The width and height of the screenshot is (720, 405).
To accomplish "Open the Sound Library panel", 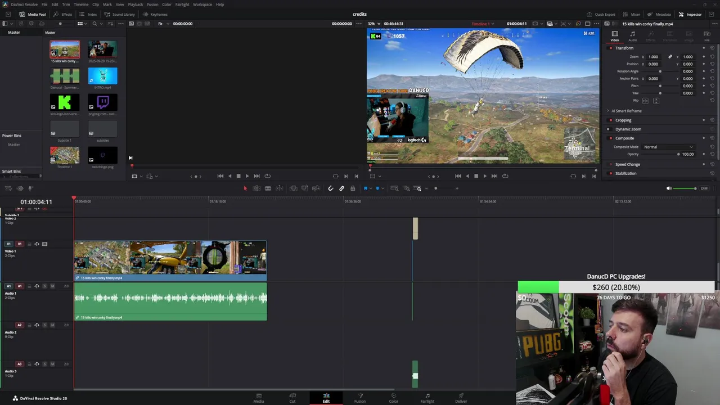I will [120, 14].
